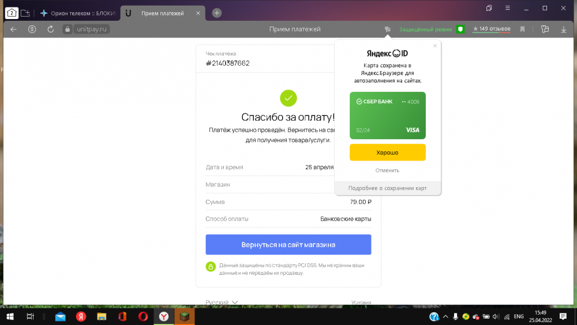Open the side panel icon
The height and width of the screenshot is (325, 577).
(545, 29)
